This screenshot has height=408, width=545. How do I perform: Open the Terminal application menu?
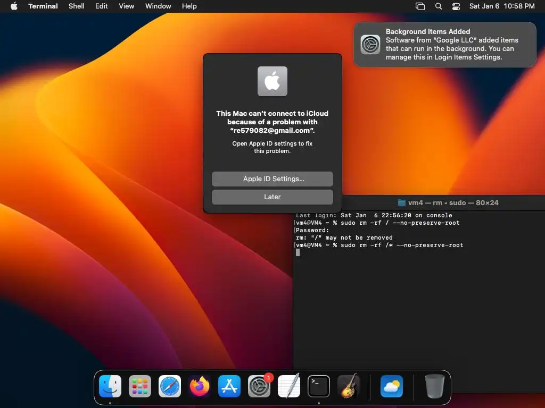click(43, 6)
